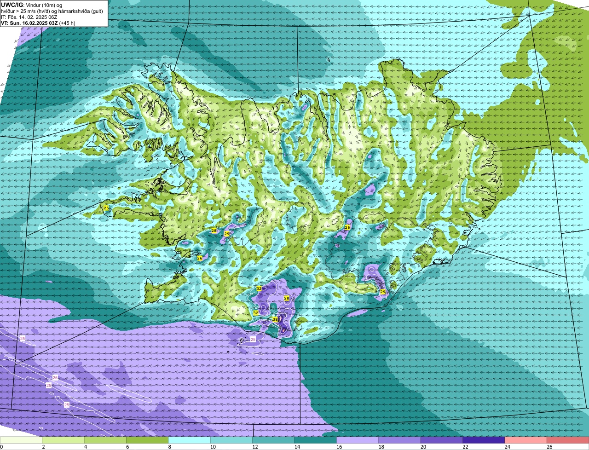This screenshot has height=450, width=589.
Task: Click the white 25 contour label near the southern islands
Action: pos(253,339)
